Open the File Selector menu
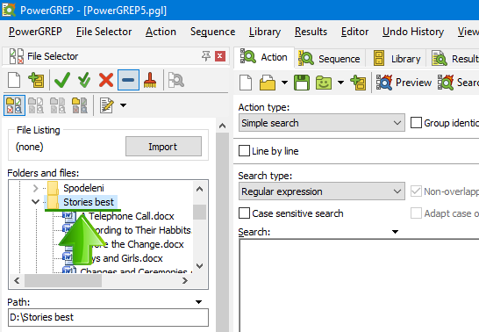 click(104, 32)
